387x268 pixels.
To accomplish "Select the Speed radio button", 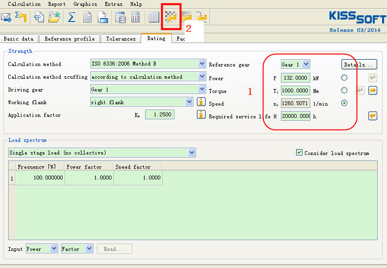I will click(344, 103).
